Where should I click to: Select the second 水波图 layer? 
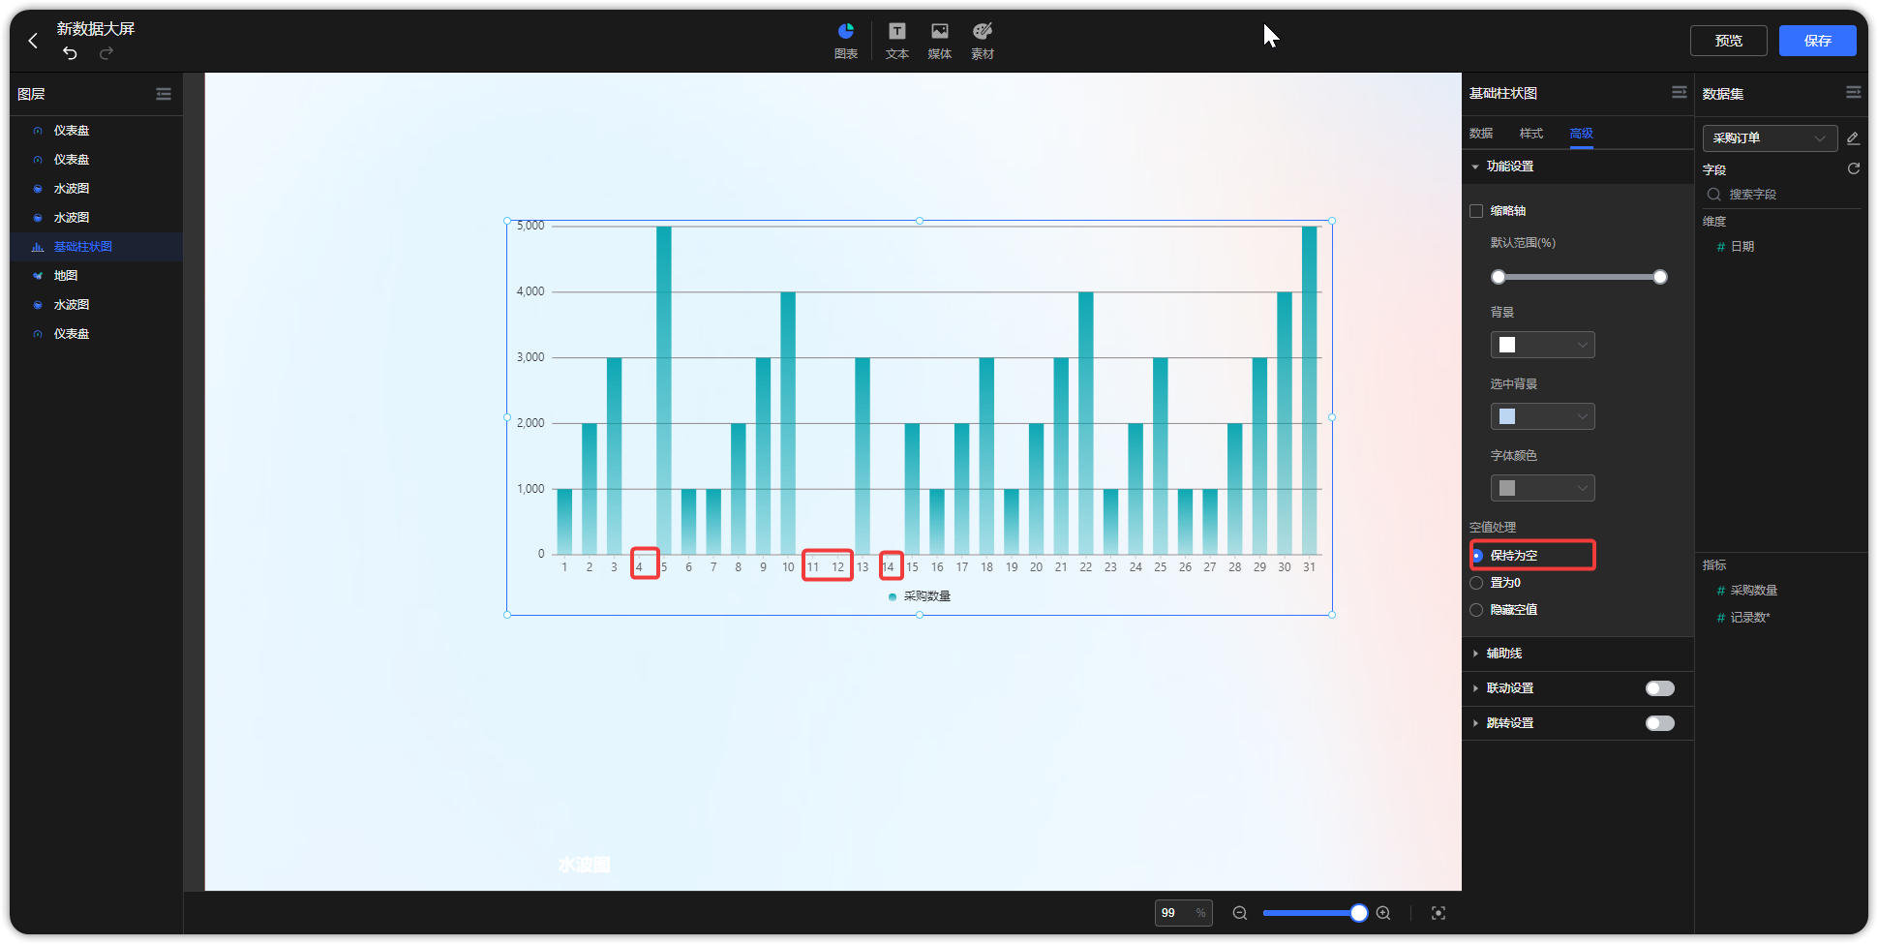tap(97, 218)
